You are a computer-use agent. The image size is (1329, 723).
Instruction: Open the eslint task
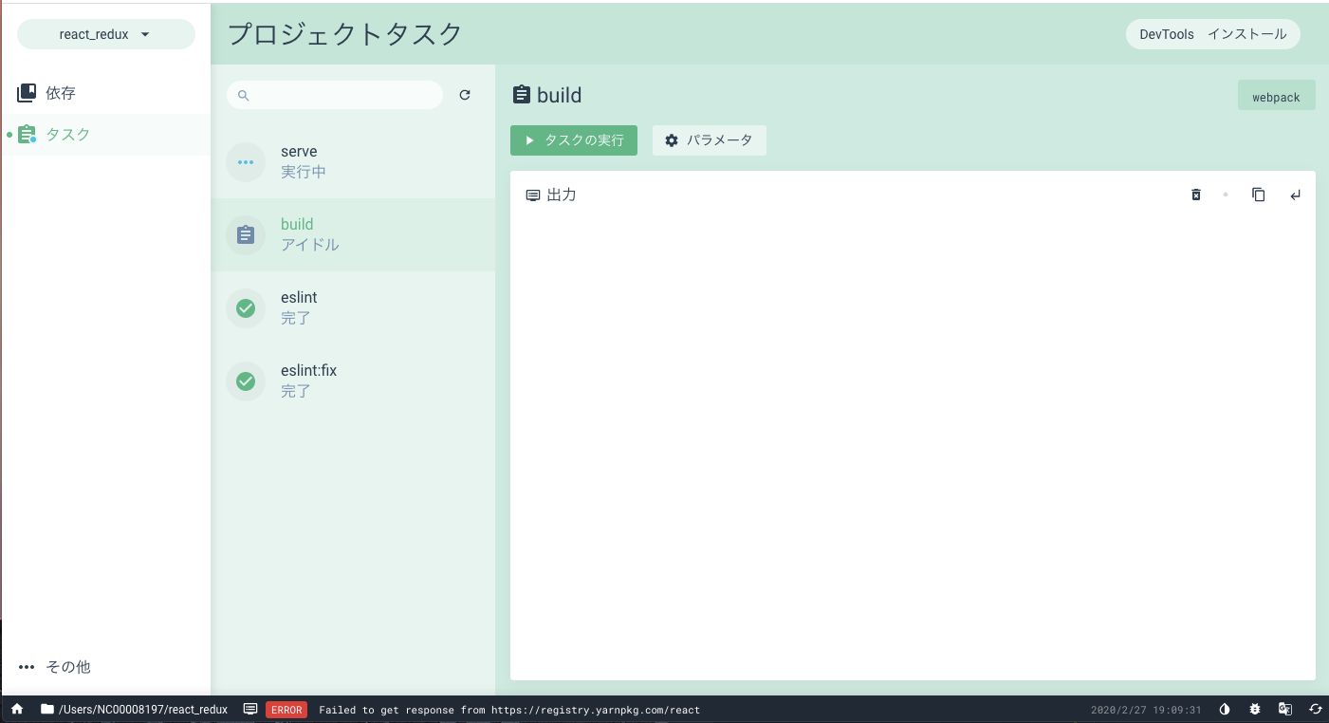click(x=353, y=307)
